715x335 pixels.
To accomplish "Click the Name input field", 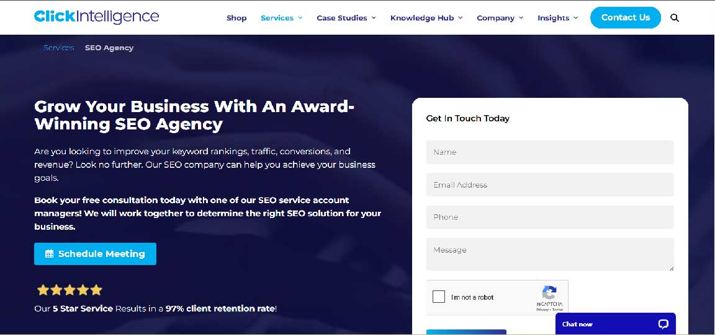I will pyautogui.click(x=549, y=152).
